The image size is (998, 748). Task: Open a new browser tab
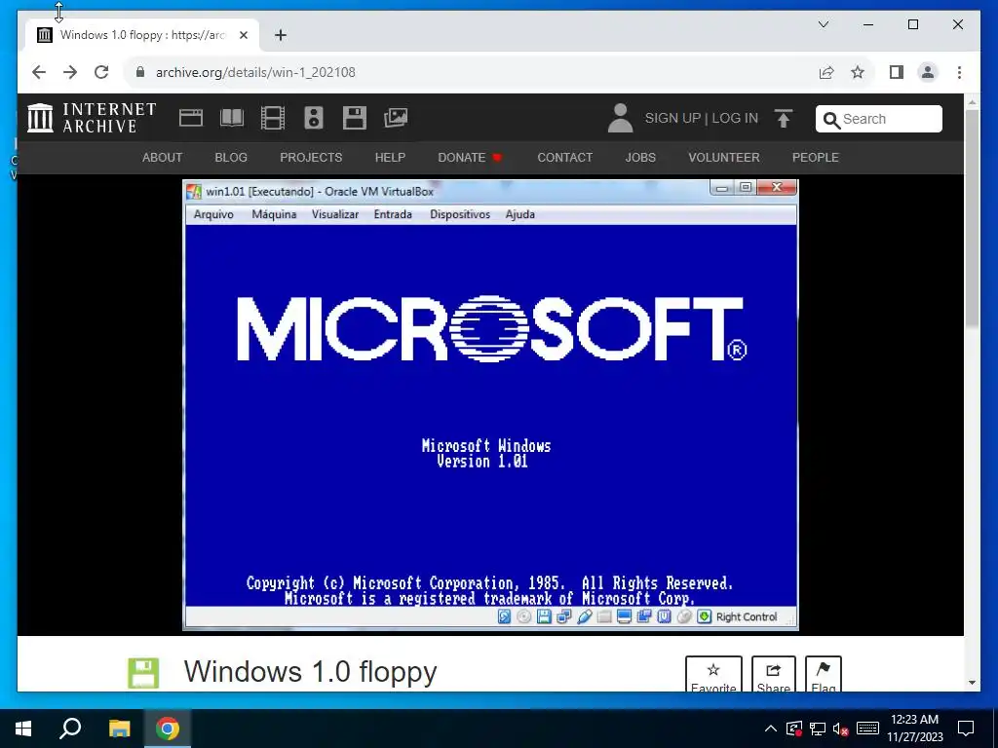pos(281,36)
